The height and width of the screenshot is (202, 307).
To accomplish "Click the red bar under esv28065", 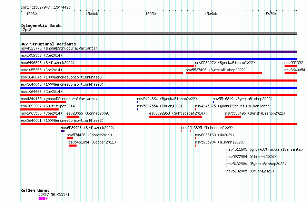I will point(73,117).
